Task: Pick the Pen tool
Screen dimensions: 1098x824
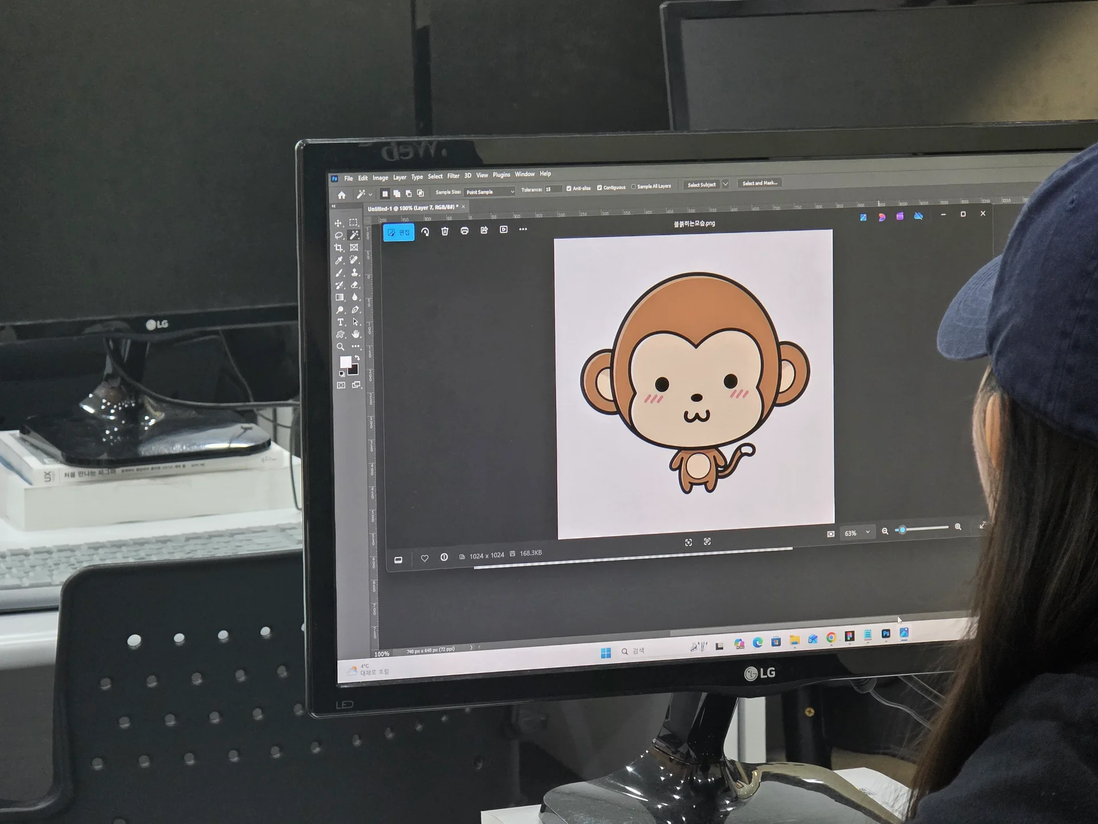Action: (355, 310)
